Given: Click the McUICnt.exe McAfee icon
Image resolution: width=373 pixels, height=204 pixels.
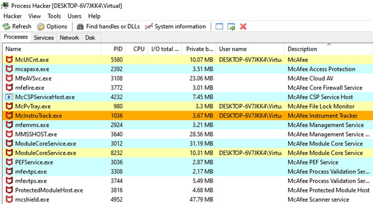Looking at the screenshot, I should click(9, 60).
